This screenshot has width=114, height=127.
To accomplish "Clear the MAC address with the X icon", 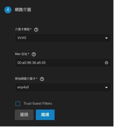I will click(107, 63).
